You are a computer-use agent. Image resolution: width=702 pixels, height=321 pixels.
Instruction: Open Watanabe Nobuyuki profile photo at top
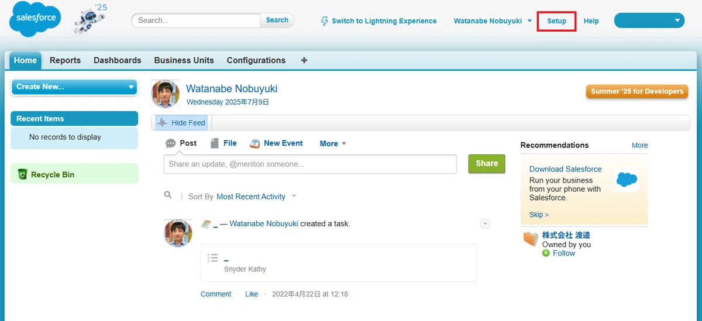[166, 94]
